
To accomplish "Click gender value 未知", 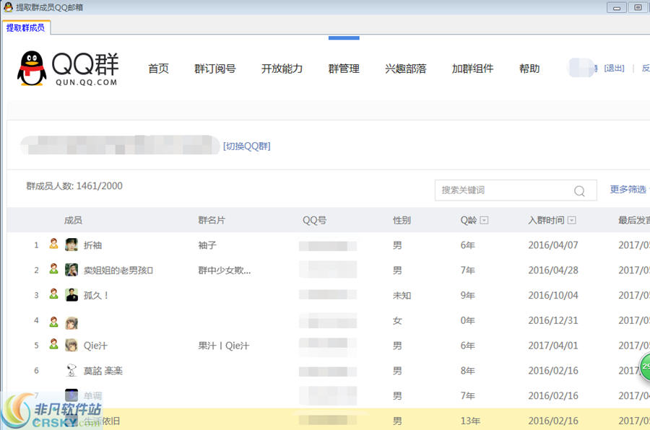I will point(402,295).
